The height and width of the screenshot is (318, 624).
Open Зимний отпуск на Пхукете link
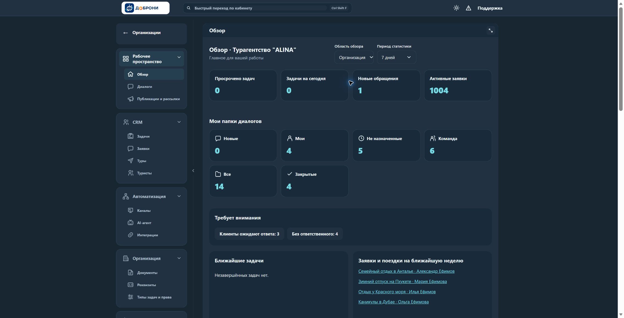(x=402, y=281)
